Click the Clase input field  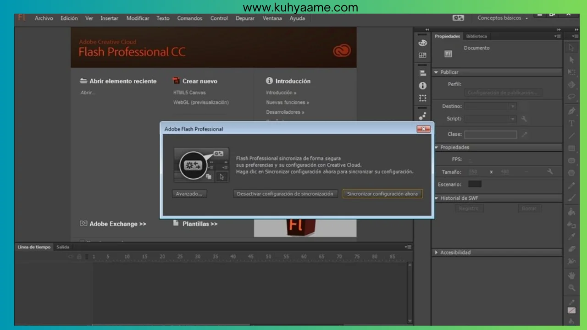pyautogui.click(x=490, y=135)
